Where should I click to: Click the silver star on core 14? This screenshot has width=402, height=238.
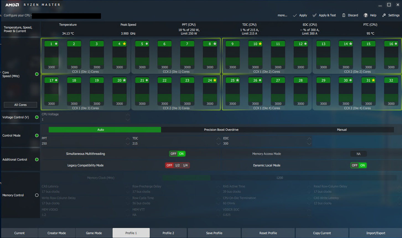351,44
